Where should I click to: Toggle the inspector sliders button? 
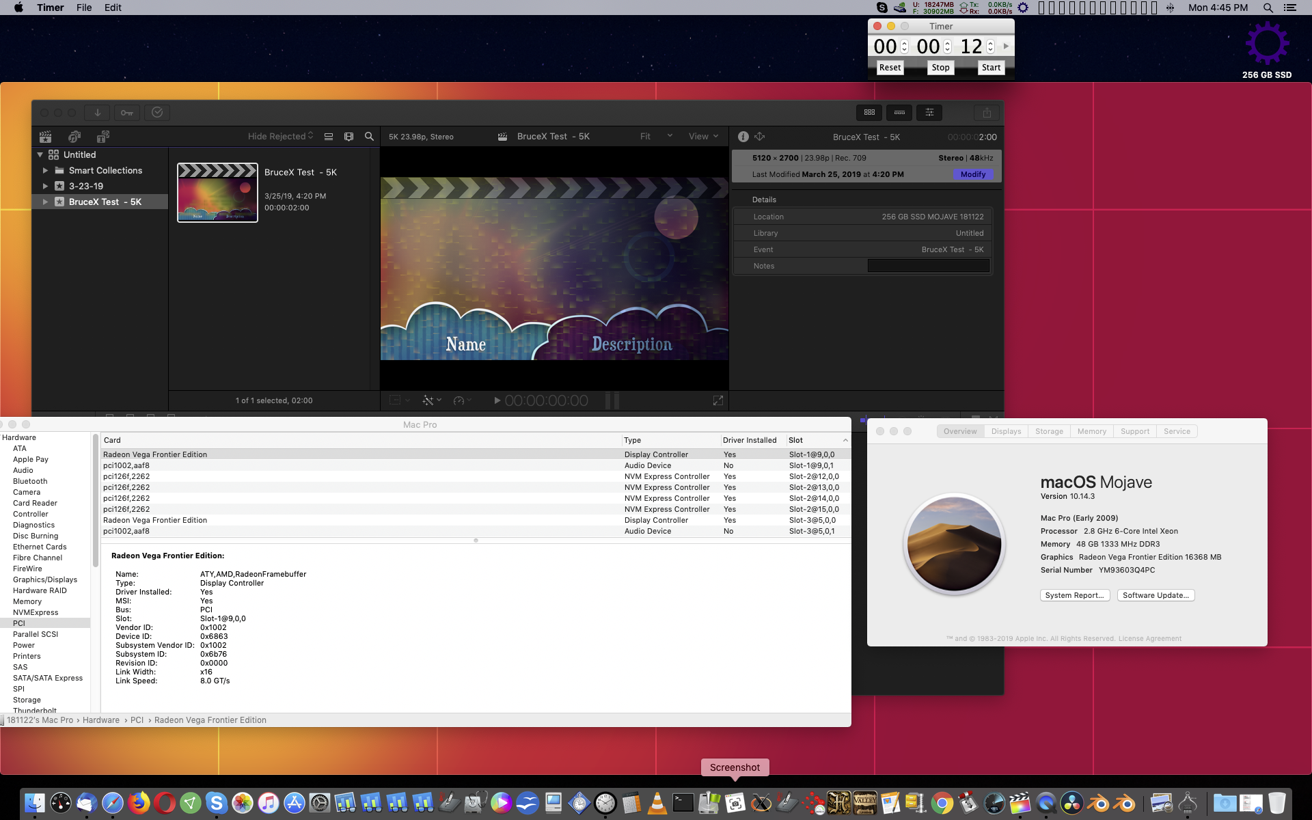929,113
